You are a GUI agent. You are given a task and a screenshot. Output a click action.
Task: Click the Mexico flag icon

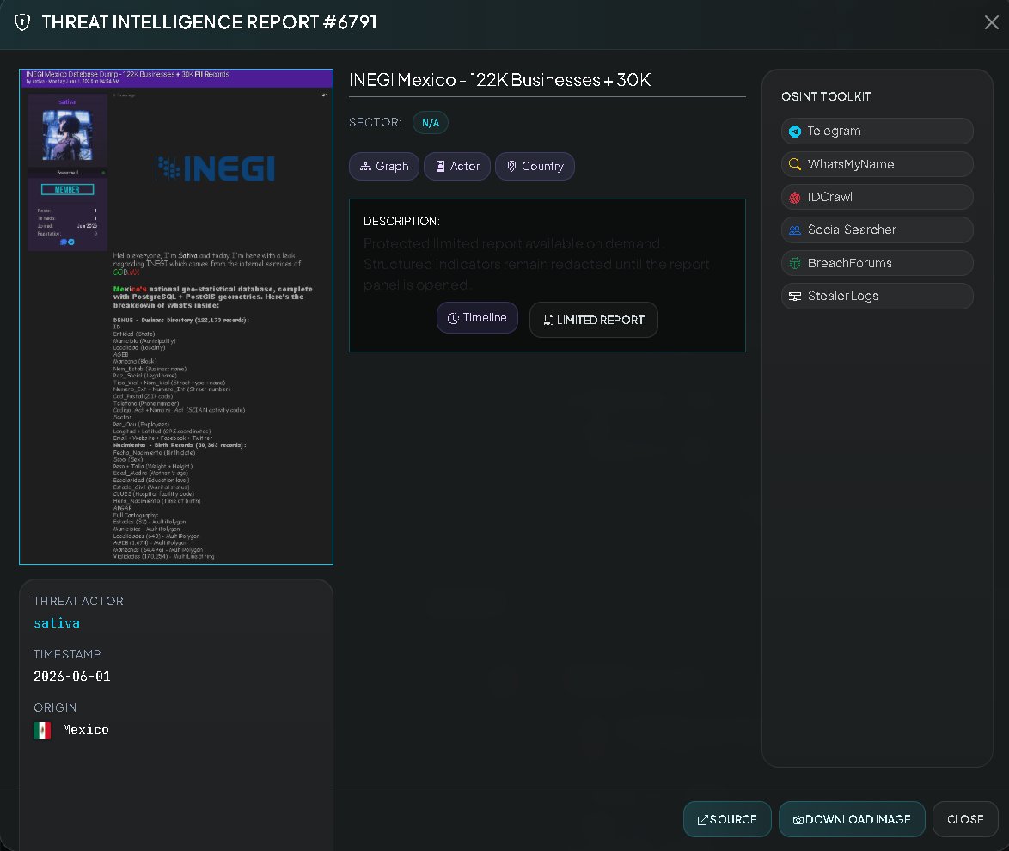point(42,731)
